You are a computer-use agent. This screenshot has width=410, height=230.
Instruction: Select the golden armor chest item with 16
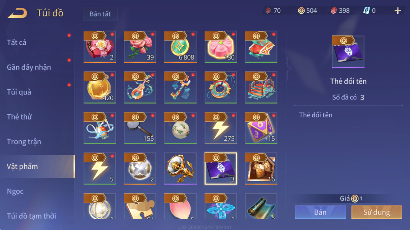(261, 169)
